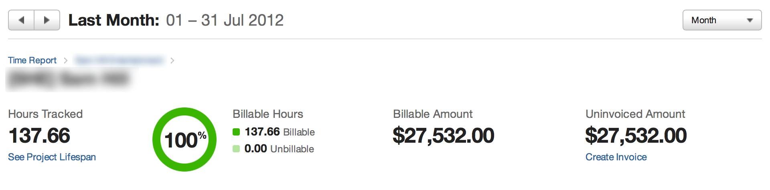The width and height of the screenshot is (770, 190).
Task: Open the Month period dropdown
Action: coord(722,20)
